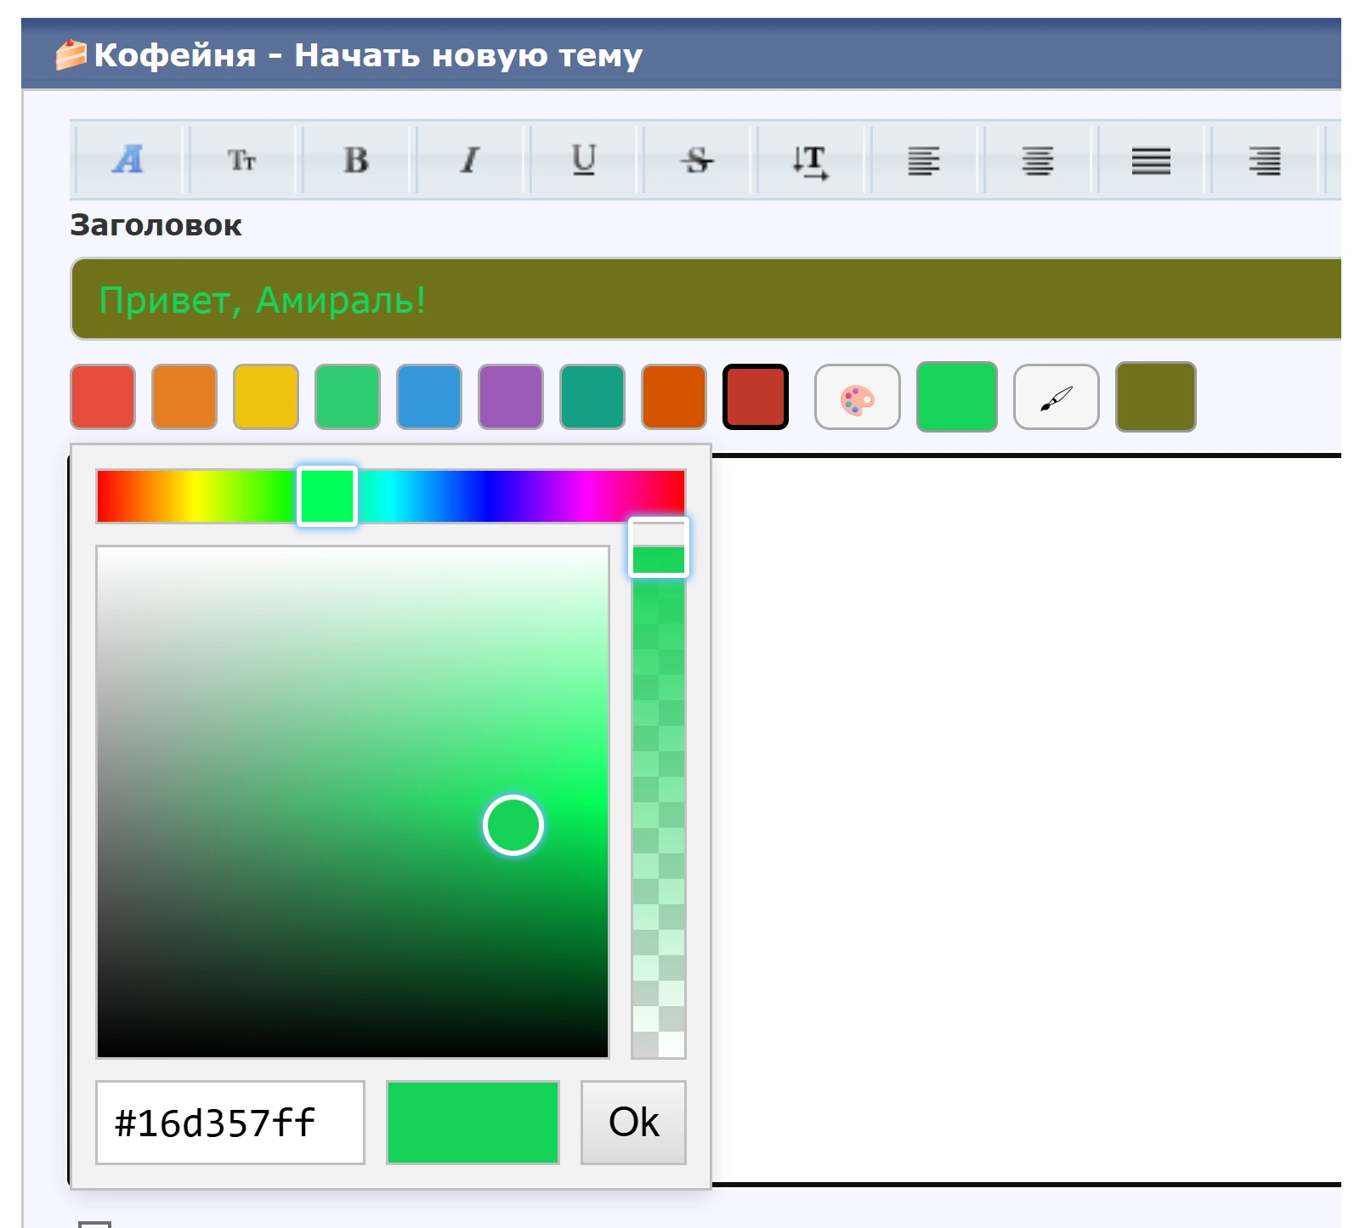This screenshot has width=1360, height=1228.
Task: Align text to the left
Action: point(924,161)
